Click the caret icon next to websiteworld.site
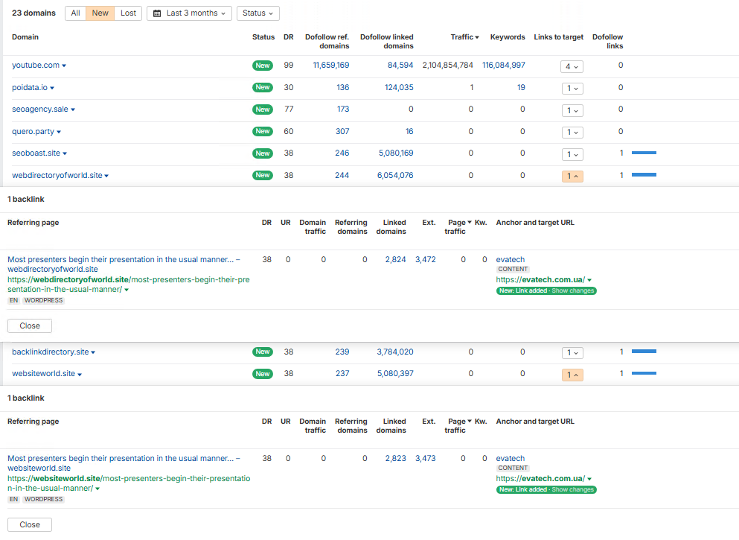739x540 pixels. pyautogui.click(x=80, y=374)
